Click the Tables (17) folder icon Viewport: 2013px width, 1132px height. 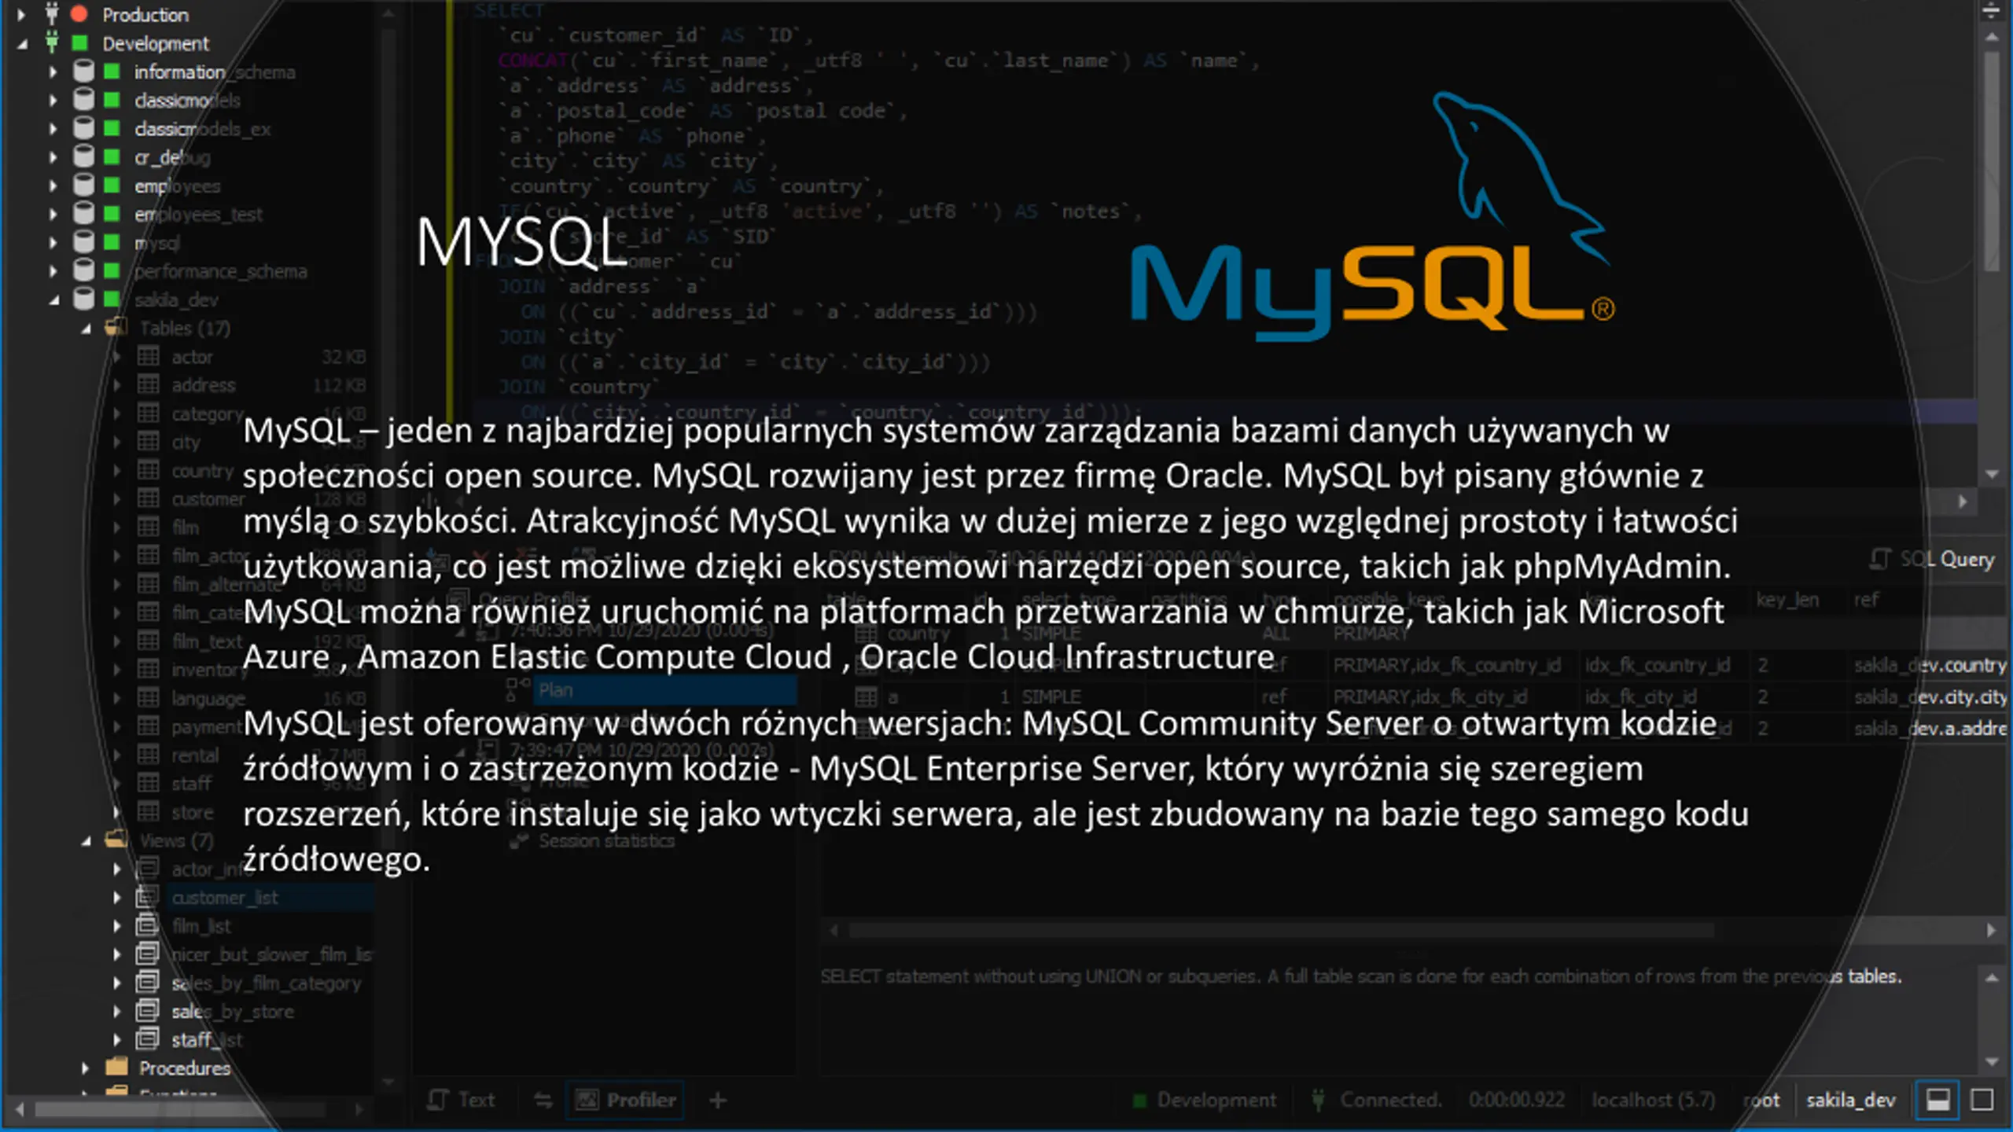pyautogui.click(x=116, y=327)
